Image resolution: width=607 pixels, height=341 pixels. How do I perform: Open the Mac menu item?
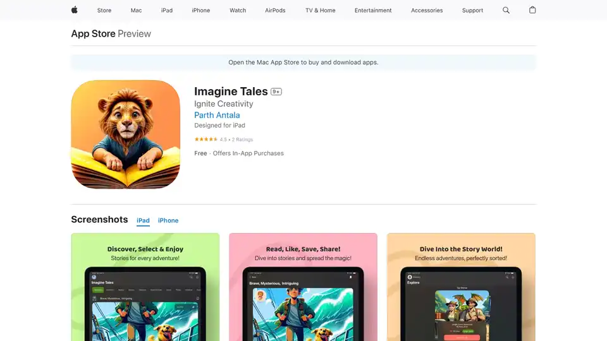coord(137,11)
